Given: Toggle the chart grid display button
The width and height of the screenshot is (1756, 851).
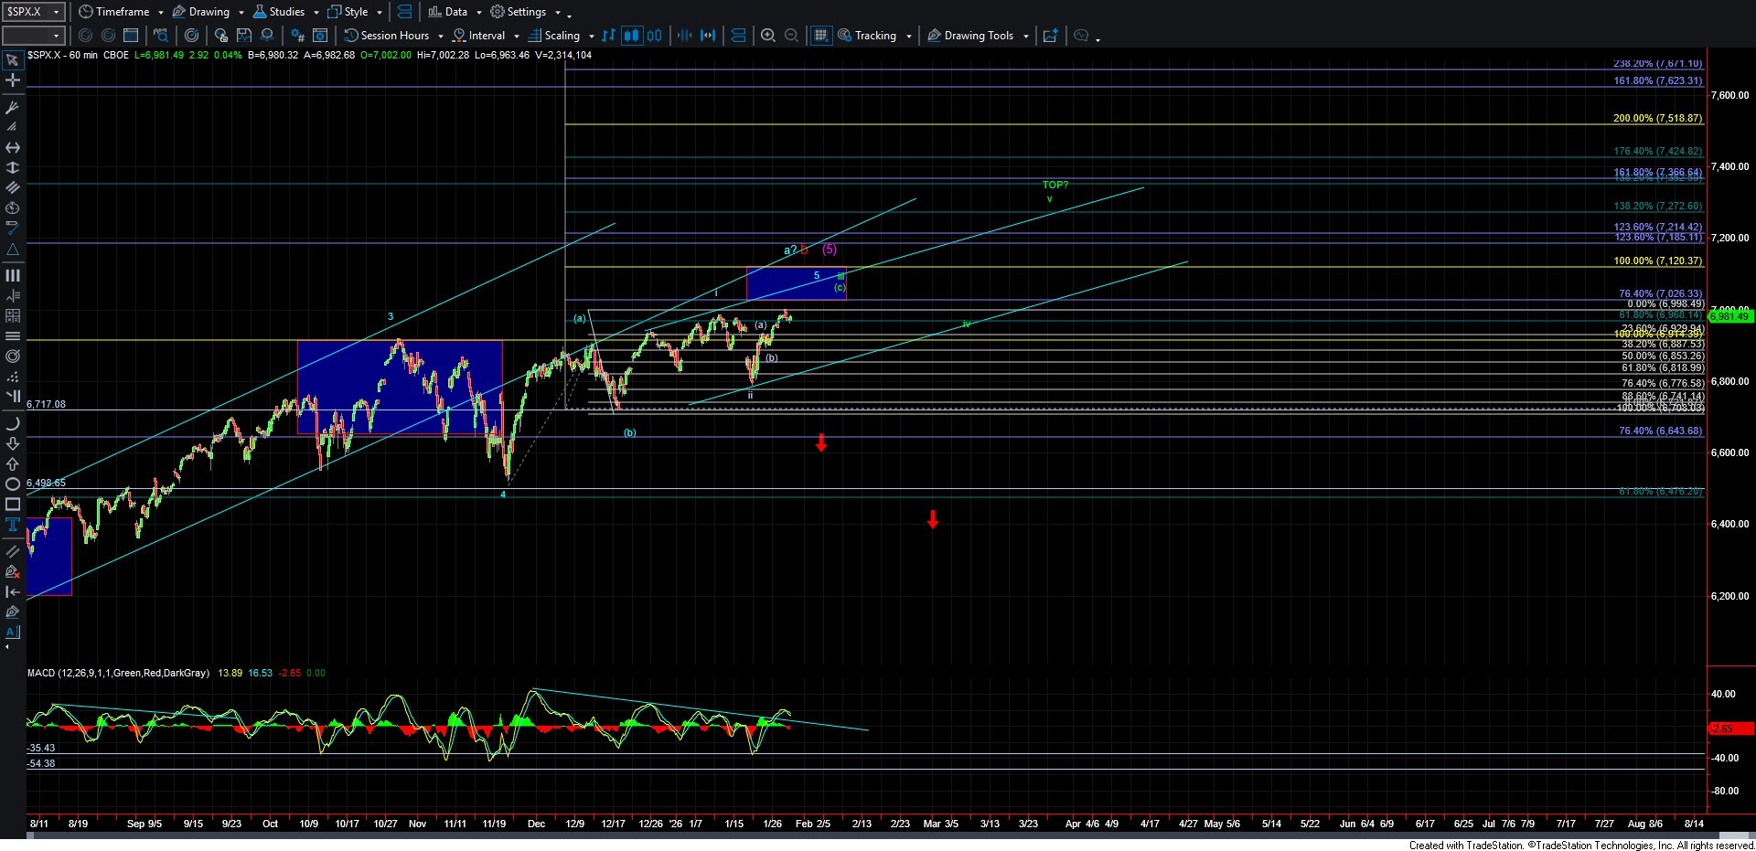Looking at the screenshot, I should click(820, 36).
